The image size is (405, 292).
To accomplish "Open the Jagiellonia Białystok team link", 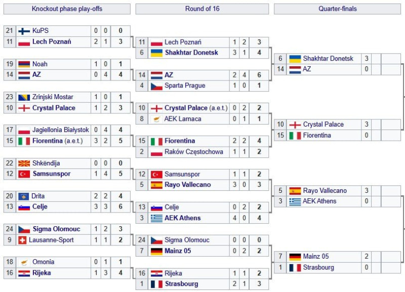I will pos(61,130).
